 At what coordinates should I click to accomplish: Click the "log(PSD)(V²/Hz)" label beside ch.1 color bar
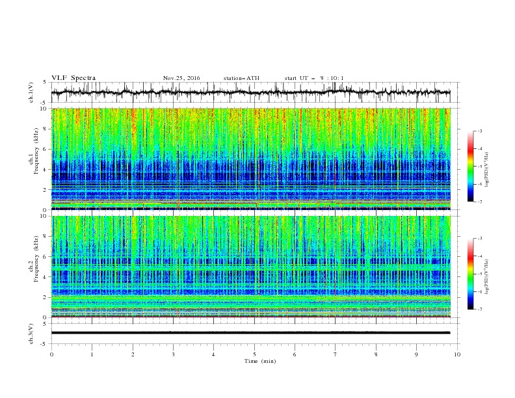pos(486,170)
